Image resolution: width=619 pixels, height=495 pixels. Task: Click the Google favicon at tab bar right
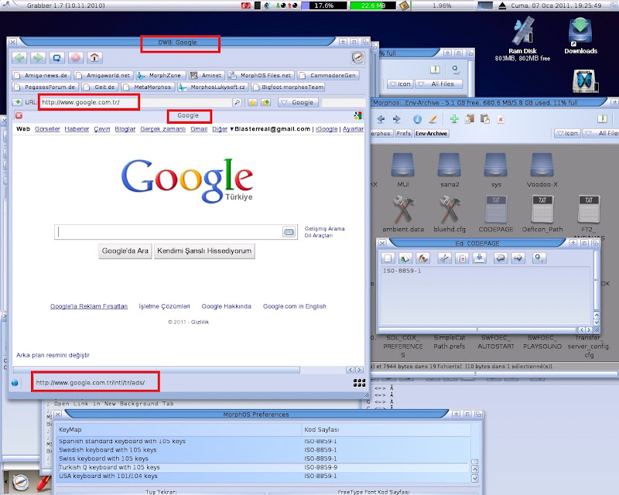click(357, 115)
